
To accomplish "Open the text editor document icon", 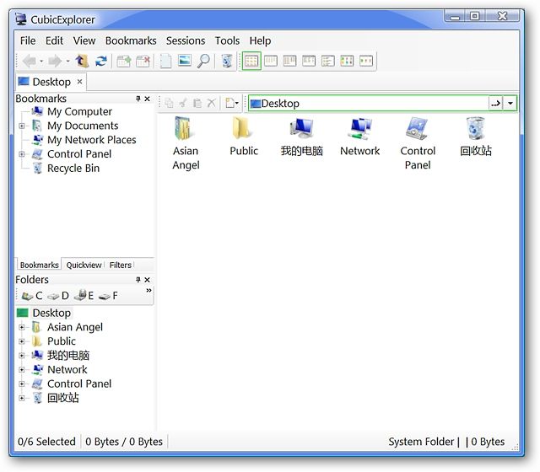I will tap(165, 62).
